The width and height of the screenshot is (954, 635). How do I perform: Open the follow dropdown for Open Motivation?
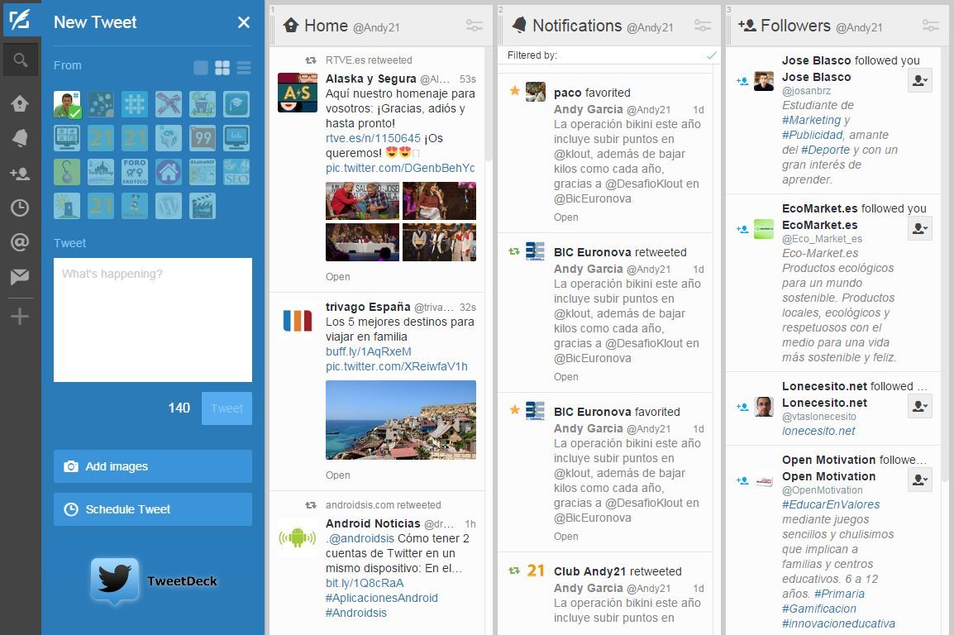tap(920, 480)
